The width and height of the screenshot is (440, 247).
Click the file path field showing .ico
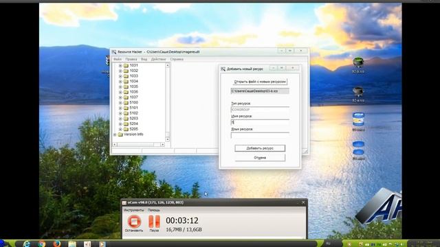260,91
